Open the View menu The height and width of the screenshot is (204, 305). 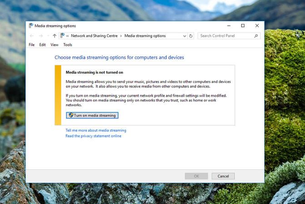tap(55, 45)
